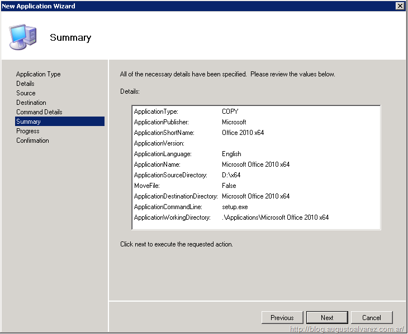Screen dimensions: 408x334
Task: Select the Destination step
Action: (31, 103)
